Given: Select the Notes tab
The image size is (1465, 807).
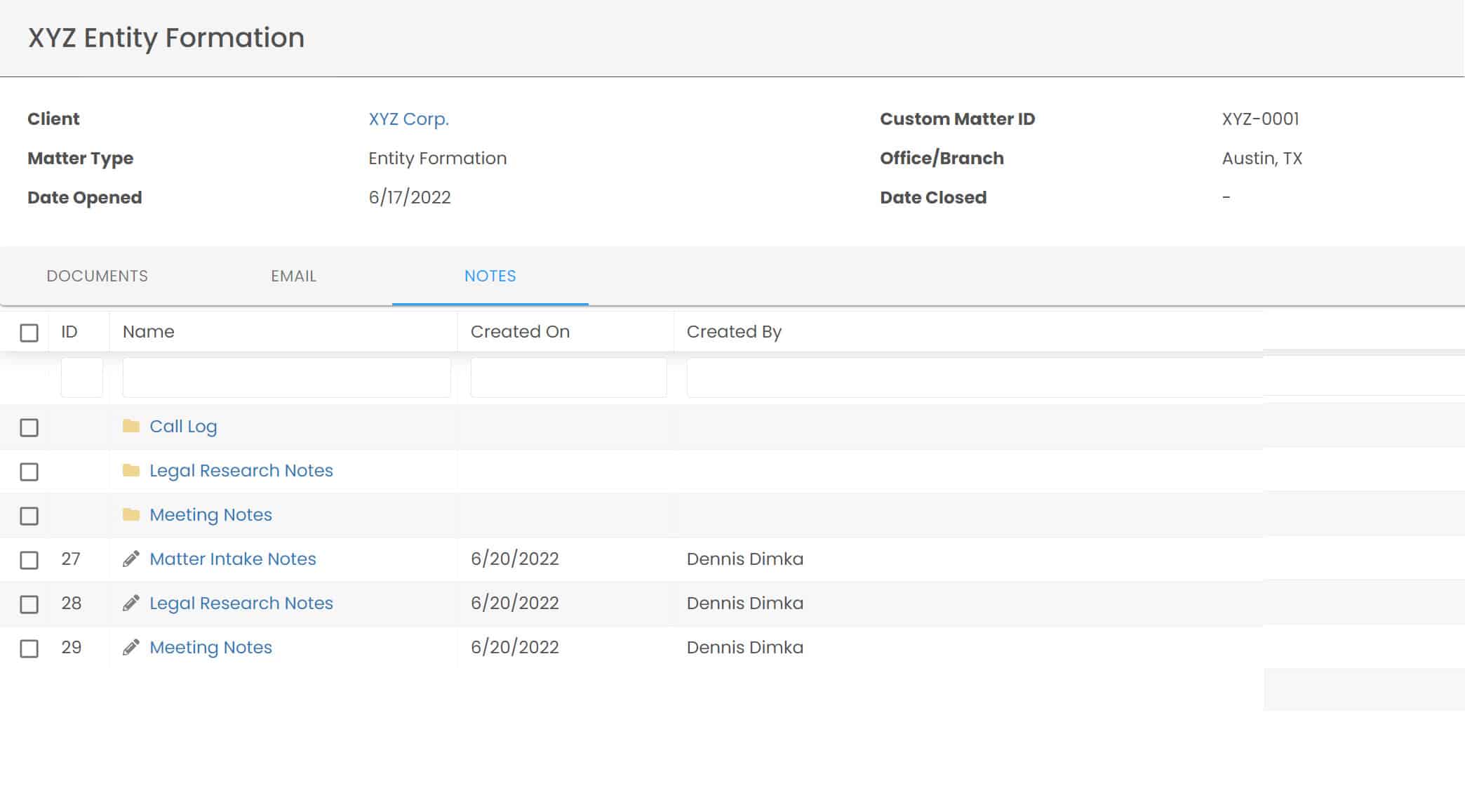Looking at the screenshot, I should [x=490, y=276].
